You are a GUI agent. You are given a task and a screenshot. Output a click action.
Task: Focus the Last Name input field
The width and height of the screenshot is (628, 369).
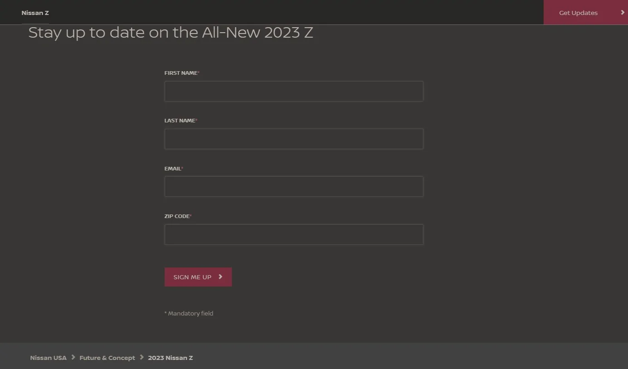click(294, 139)
